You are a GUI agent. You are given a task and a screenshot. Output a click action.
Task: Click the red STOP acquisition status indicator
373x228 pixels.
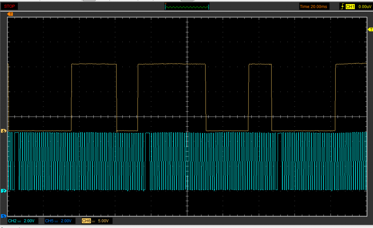10,6
